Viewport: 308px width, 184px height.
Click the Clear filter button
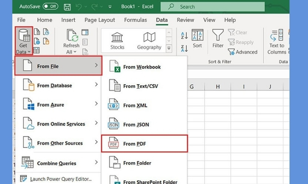click(x=238, y=32)
